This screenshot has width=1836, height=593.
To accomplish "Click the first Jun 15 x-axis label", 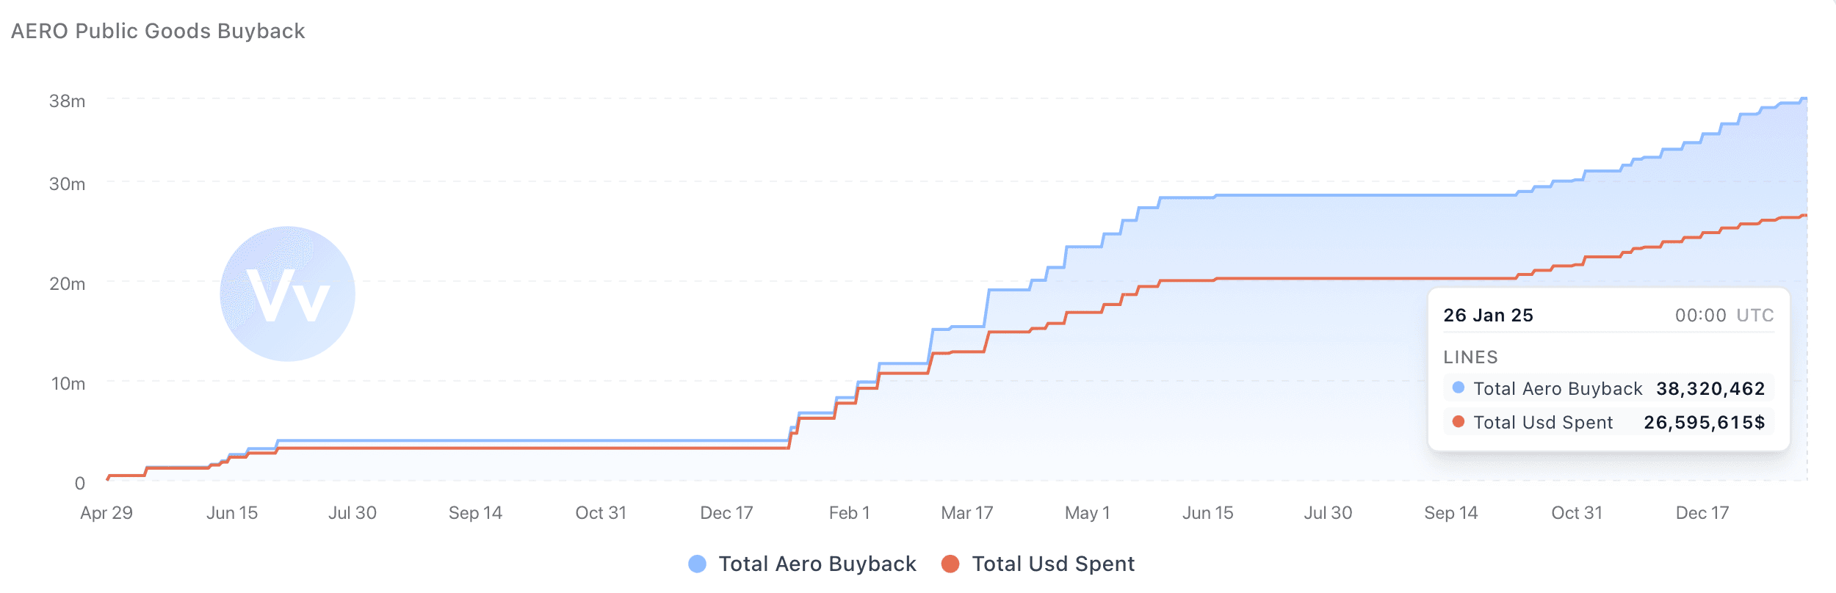I will point(232,513).
